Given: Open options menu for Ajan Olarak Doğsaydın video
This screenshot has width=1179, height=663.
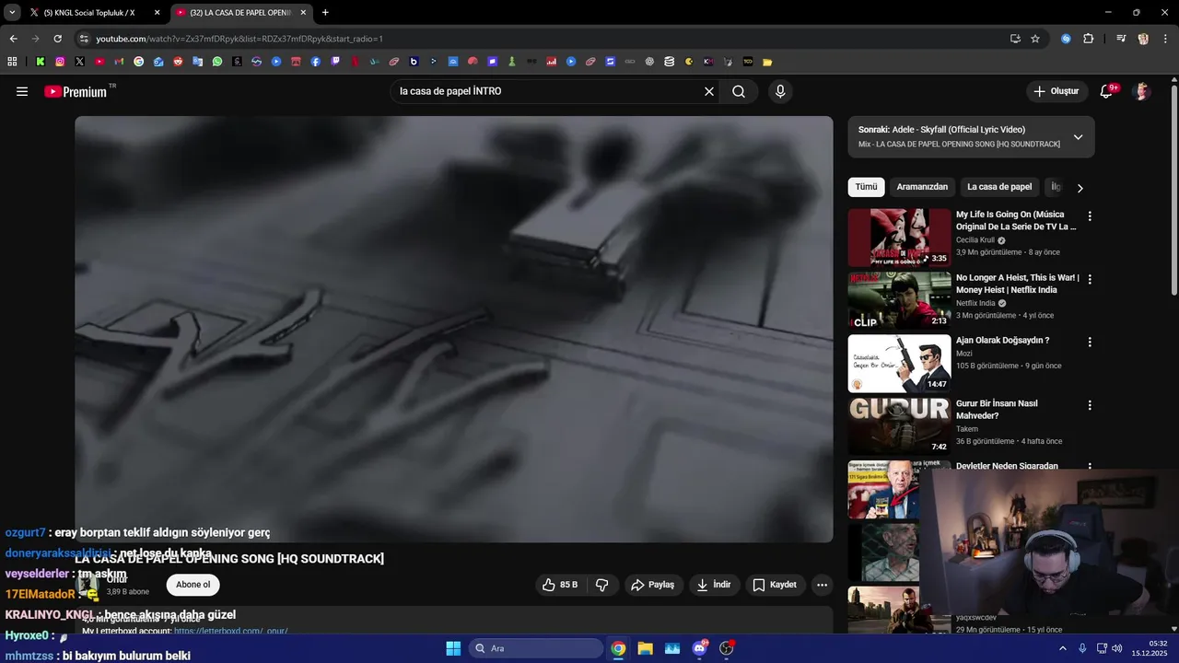Looking at the screenshot, I should pos(1090,342).
